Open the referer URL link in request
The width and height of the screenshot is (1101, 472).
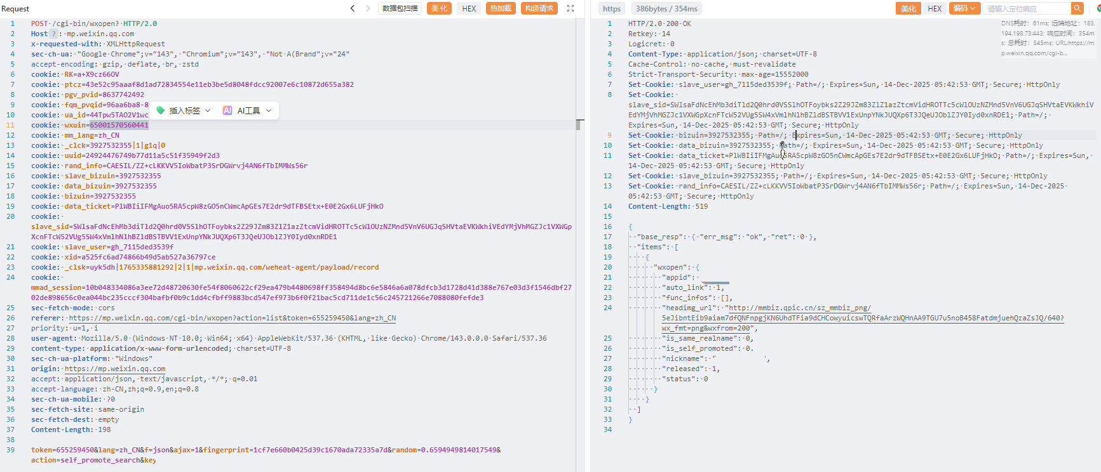pos(232,318)
